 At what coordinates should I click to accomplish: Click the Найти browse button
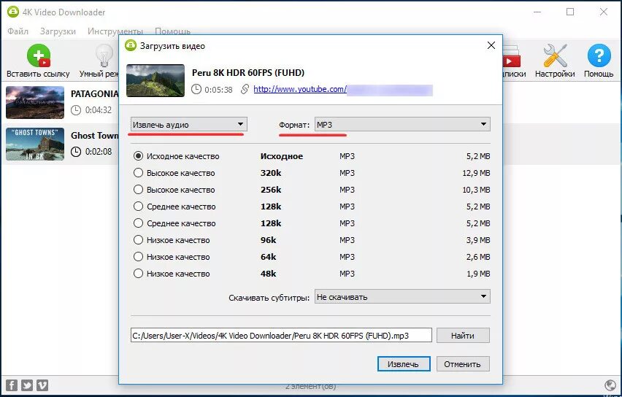pos(463,336)
